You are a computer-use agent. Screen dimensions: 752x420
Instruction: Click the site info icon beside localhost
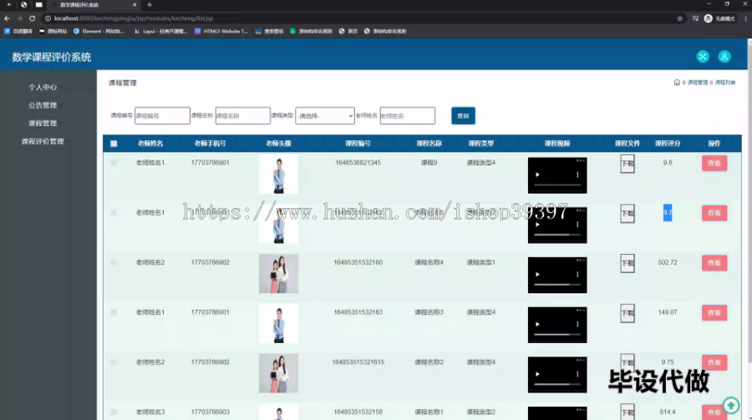coord(48,18)
